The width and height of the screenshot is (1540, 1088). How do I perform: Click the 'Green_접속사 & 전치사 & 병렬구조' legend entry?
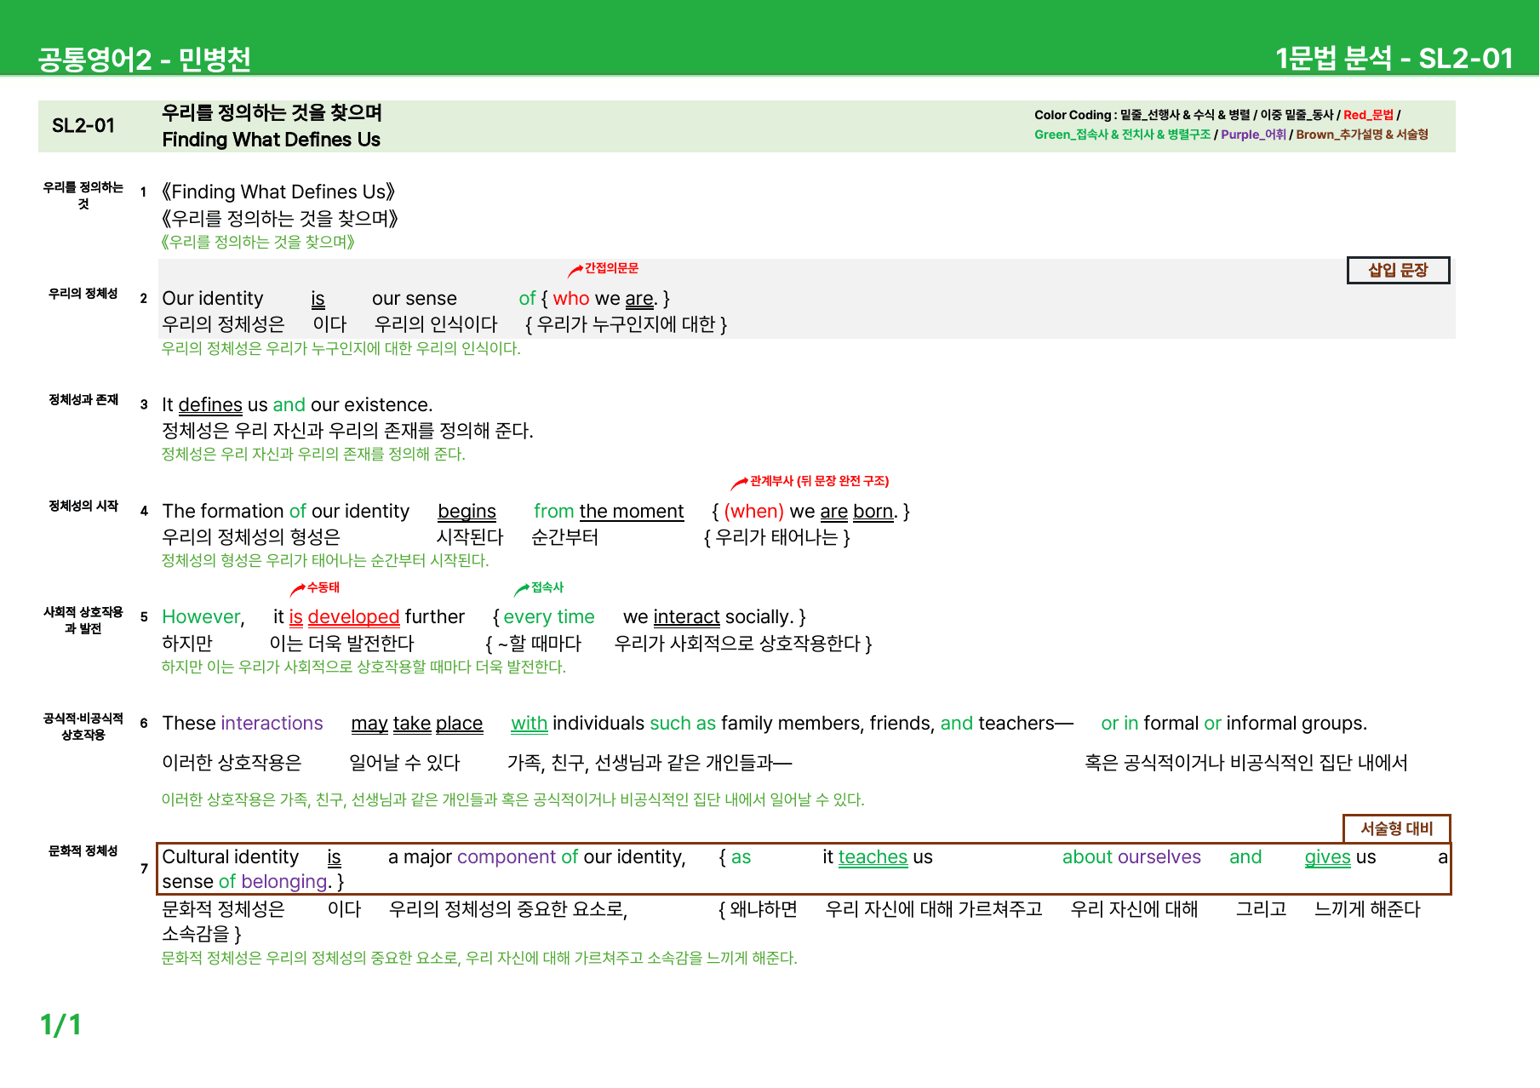tap(1122, 135)
